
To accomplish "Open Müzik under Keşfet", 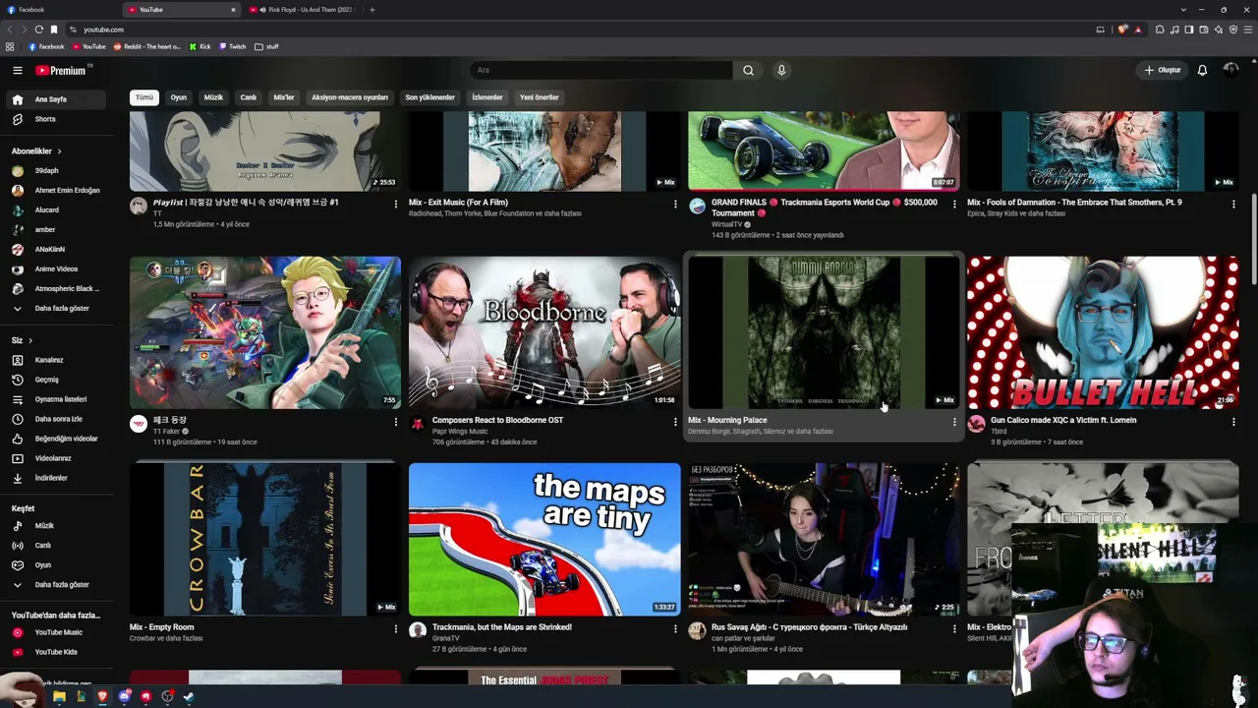I will (57, 526).
